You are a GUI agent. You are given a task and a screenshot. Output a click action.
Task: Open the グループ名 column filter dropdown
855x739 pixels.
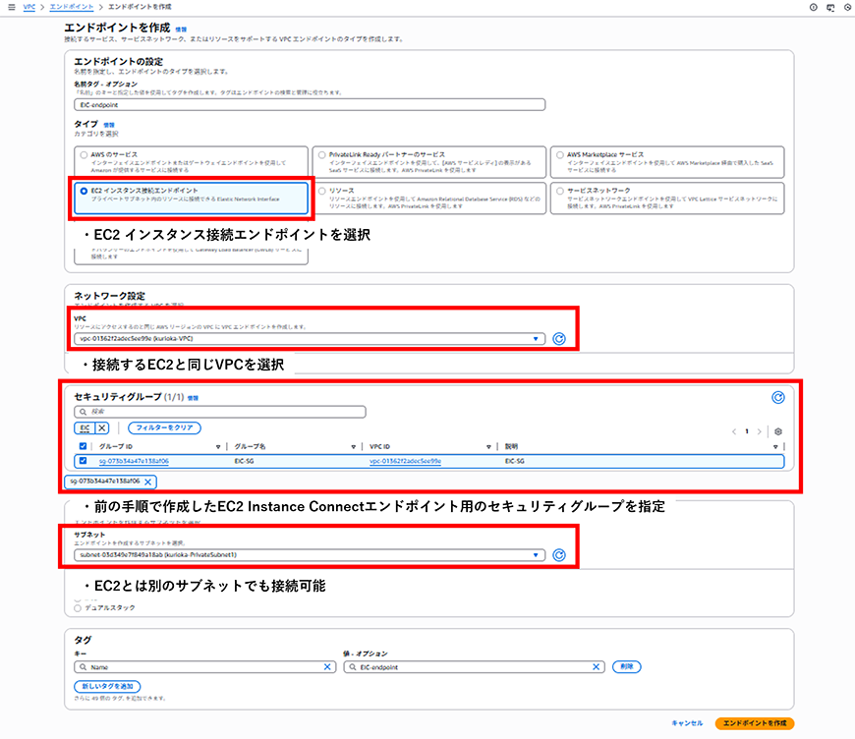pyautogui.click(x=351, y=446)
